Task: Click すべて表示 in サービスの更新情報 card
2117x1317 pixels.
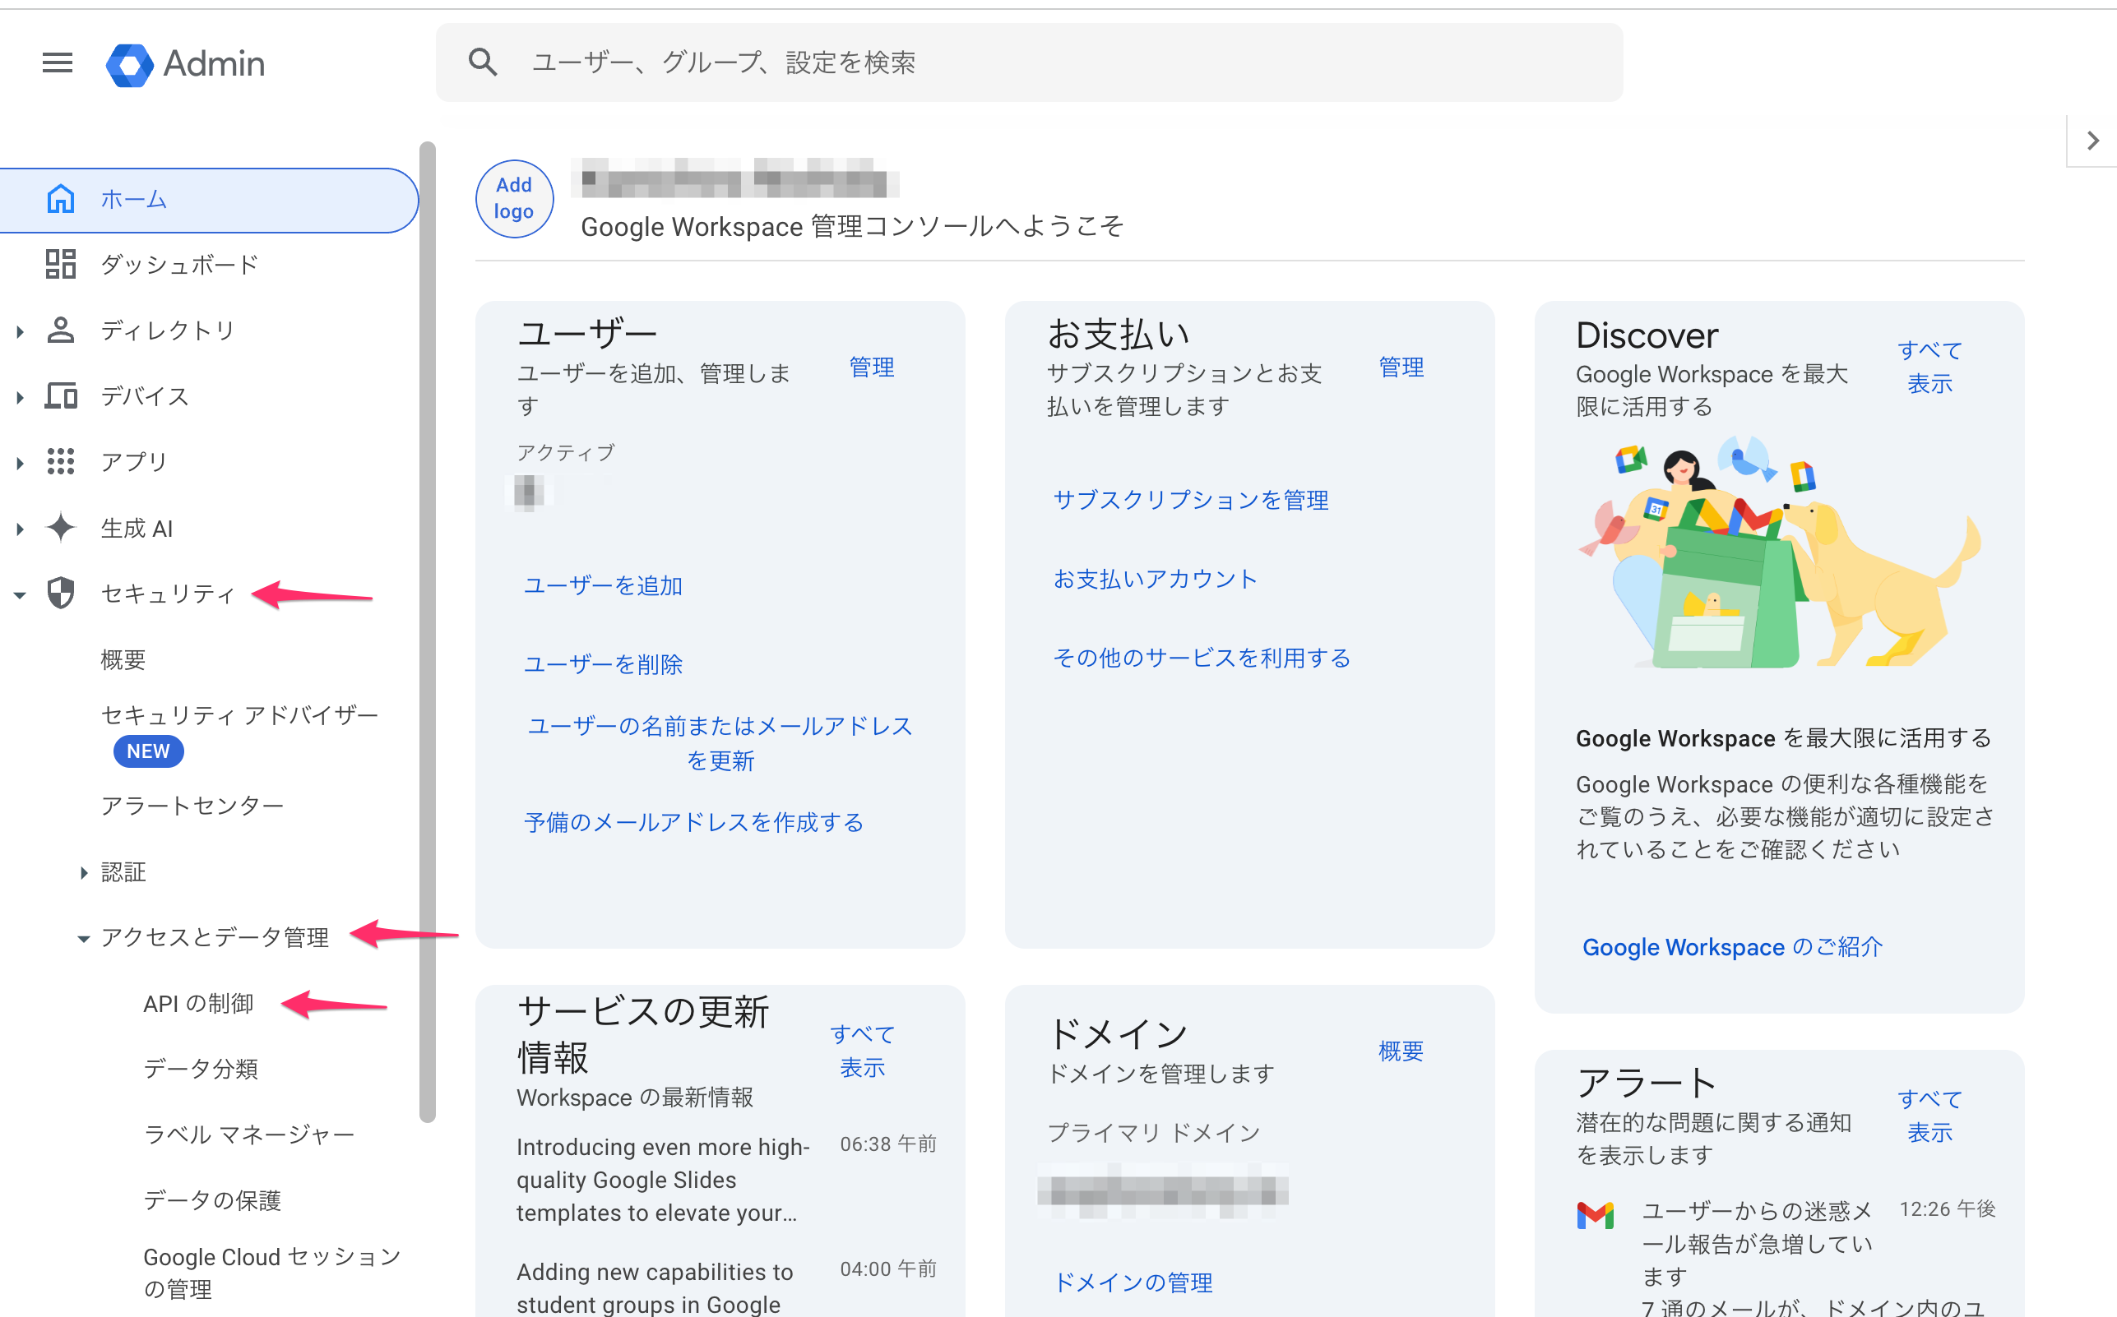Action: point(863,1051)
